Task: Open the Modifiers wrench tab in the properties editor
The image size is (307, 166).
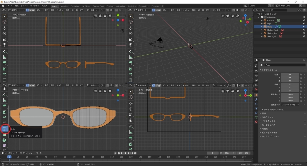Action: pos(256,99)
